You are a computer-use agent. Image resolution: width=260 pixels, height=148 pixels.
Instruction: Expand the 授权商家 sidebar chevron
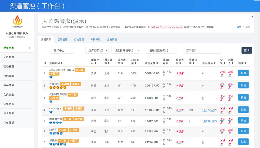point(30,48)
